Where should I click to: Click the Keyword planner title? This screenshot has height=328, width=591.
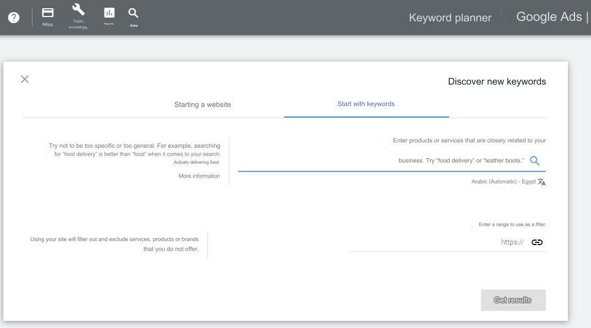tap(450, 17)
